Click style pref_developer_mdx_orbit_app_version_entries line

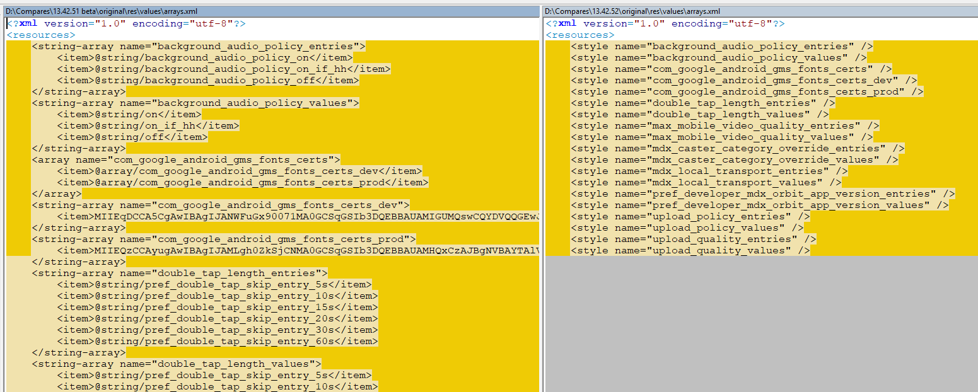pos(763,193)
